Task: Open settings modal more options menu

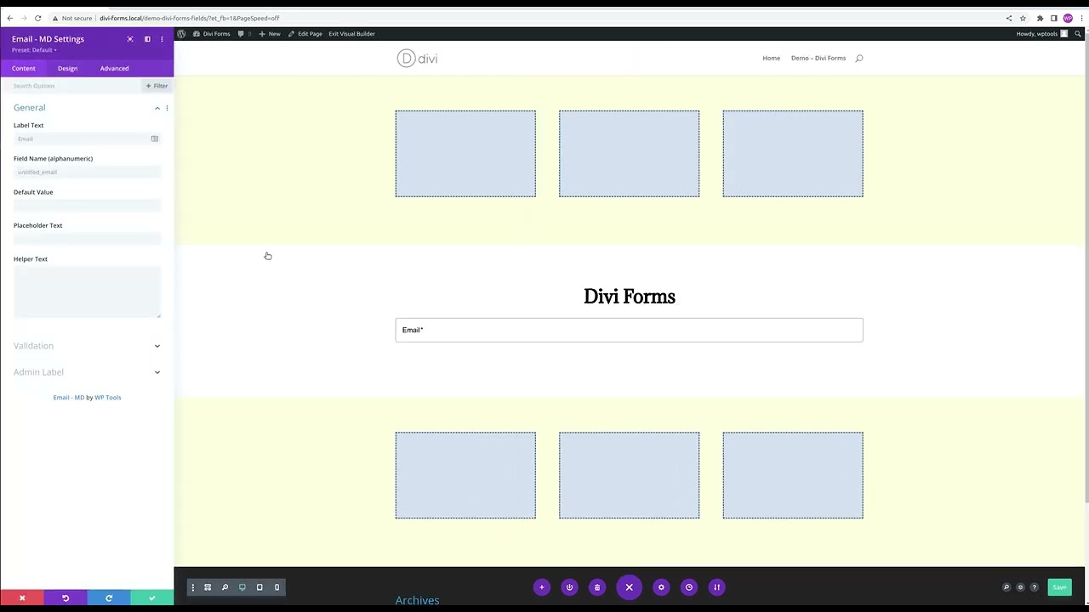Action: point(162,39)
